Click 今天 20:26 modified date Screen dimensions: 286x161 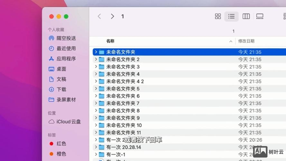click(250, 140)
